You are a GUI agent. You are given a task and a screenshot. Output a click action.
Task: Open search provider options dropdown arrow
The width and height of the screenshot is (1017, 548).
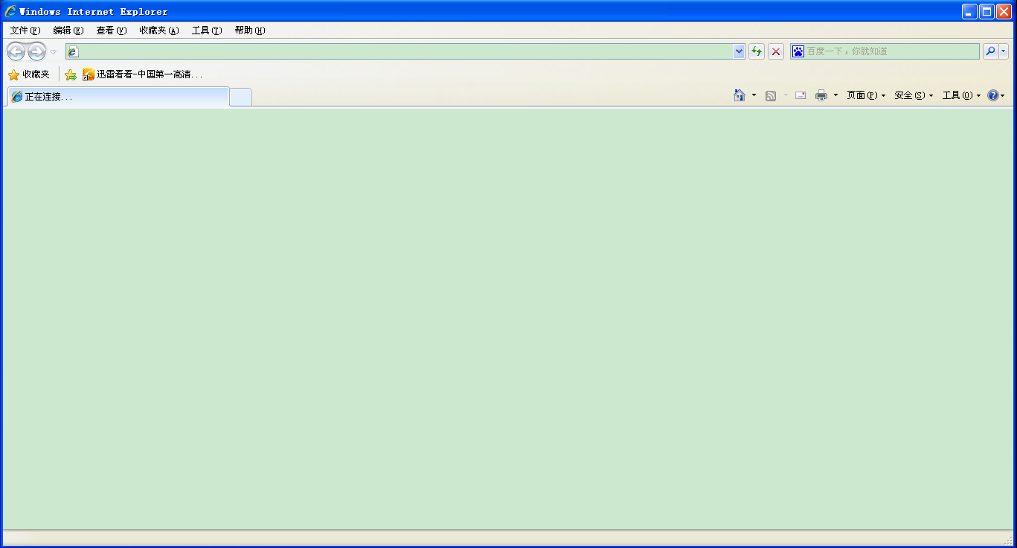pos(1004,51)
